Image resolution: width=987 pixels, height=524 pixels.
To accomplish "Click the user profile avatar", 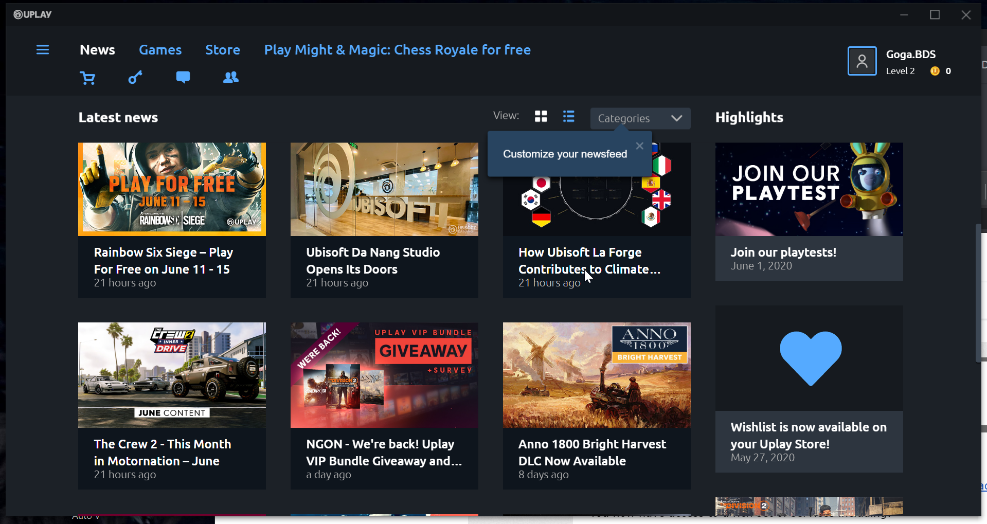I will click(x=862, y=61).
